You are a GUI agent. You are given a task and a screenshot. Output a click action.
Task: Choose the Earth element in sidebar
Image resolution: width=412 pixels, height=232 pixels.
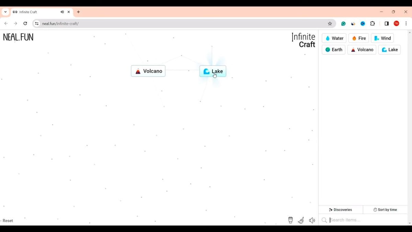333,49
